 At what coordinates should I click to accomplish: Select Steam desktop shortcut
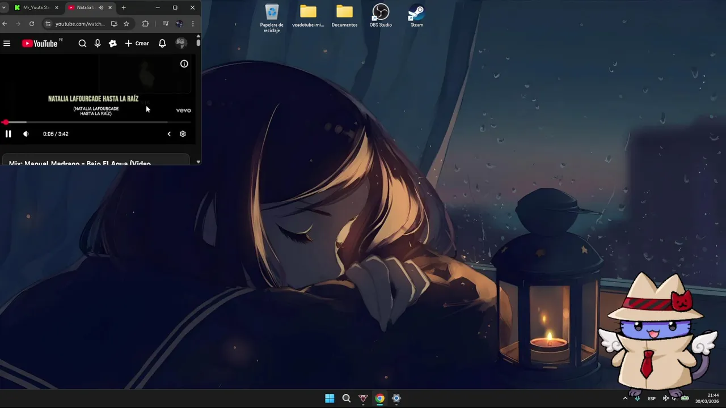[417, 16]
